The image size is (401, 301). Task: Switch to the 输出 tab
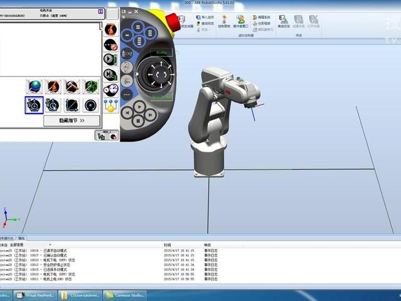pos(22,238)
